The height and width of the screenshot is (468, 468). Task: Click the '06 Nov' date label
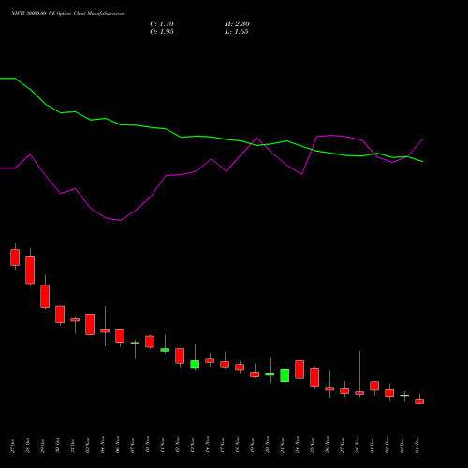118,445
